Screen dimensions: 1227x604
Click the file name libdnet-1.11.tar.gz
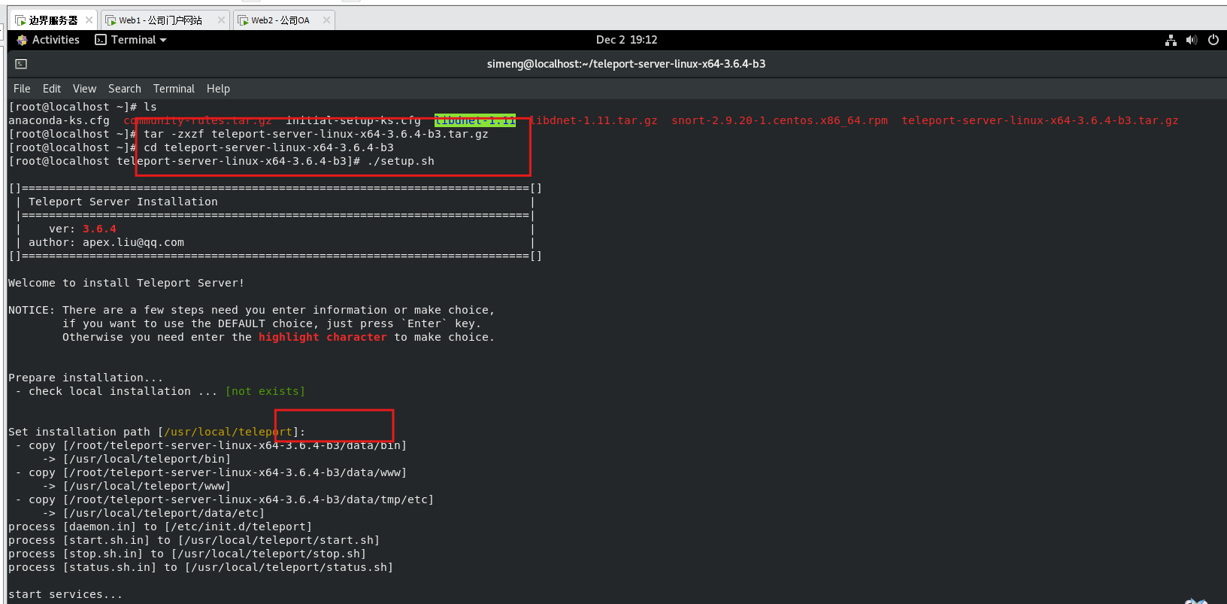[x=593, y=120]
